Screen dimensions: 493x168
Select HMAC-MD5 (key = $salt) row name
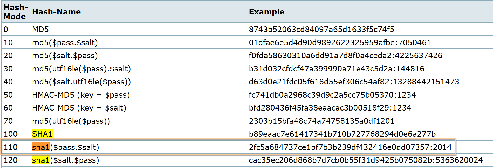79,108
